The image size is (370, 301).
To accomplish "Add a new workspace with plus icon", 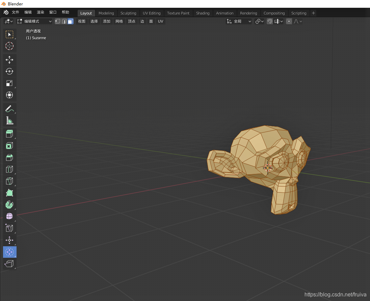I will pos(313,13).
